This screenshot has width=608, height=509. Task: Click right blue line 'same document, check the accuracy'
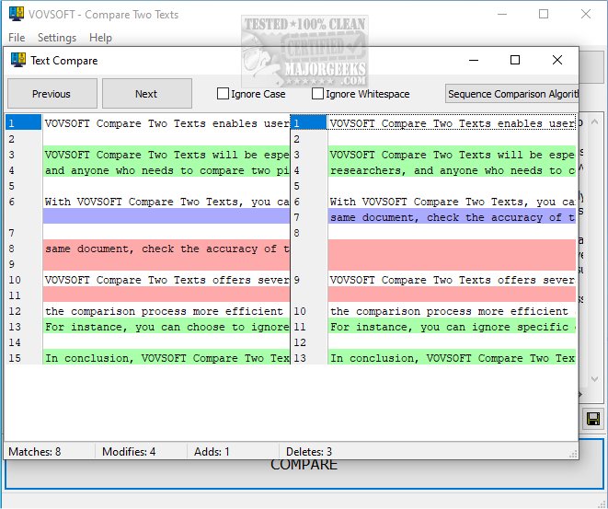pos(452,217)
